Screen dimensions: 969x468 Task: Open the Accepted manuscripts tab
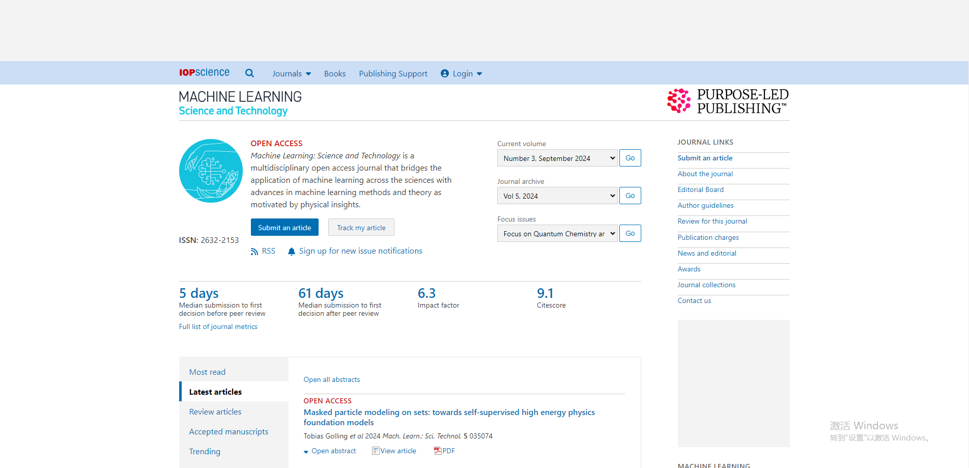(x=229, y=432)
